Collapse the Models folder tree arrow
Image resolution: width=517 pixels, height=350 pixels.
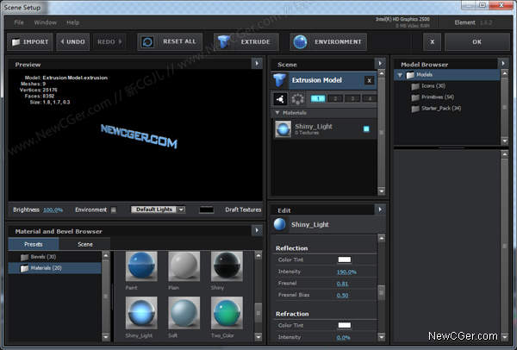pos(400,75)
